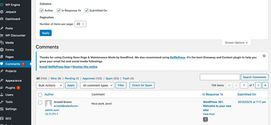Sort by In Response To column
Viewport: 271px width, 125px height.
pyautogui.click(x=213, y=95)
